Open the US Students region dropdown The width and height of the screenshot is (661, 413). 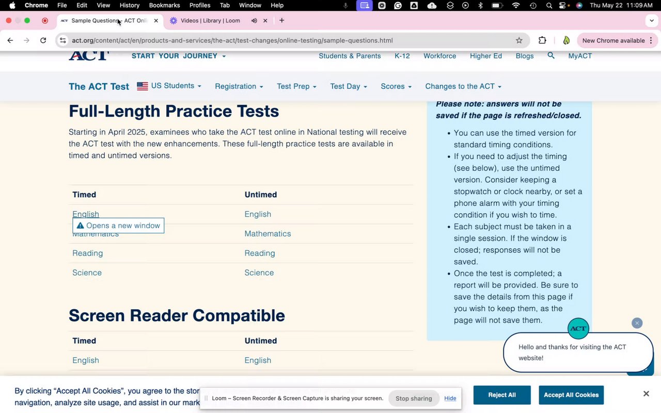pyautogui.click(x=169, y=86)
